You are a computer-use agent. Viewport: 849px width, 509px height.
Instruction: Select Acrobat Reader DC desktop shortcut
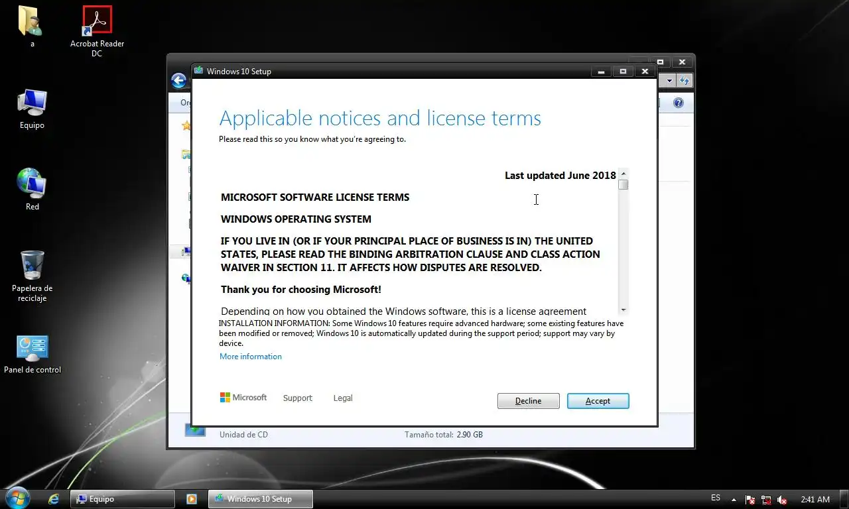[97, 30]
